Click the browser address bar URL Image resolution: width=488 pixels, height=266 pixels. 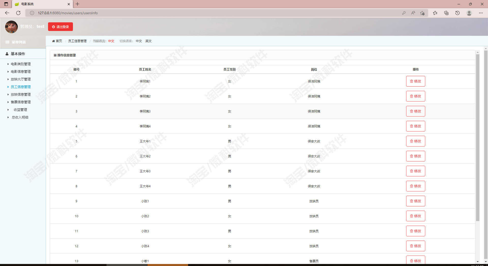tap(68, 13)
